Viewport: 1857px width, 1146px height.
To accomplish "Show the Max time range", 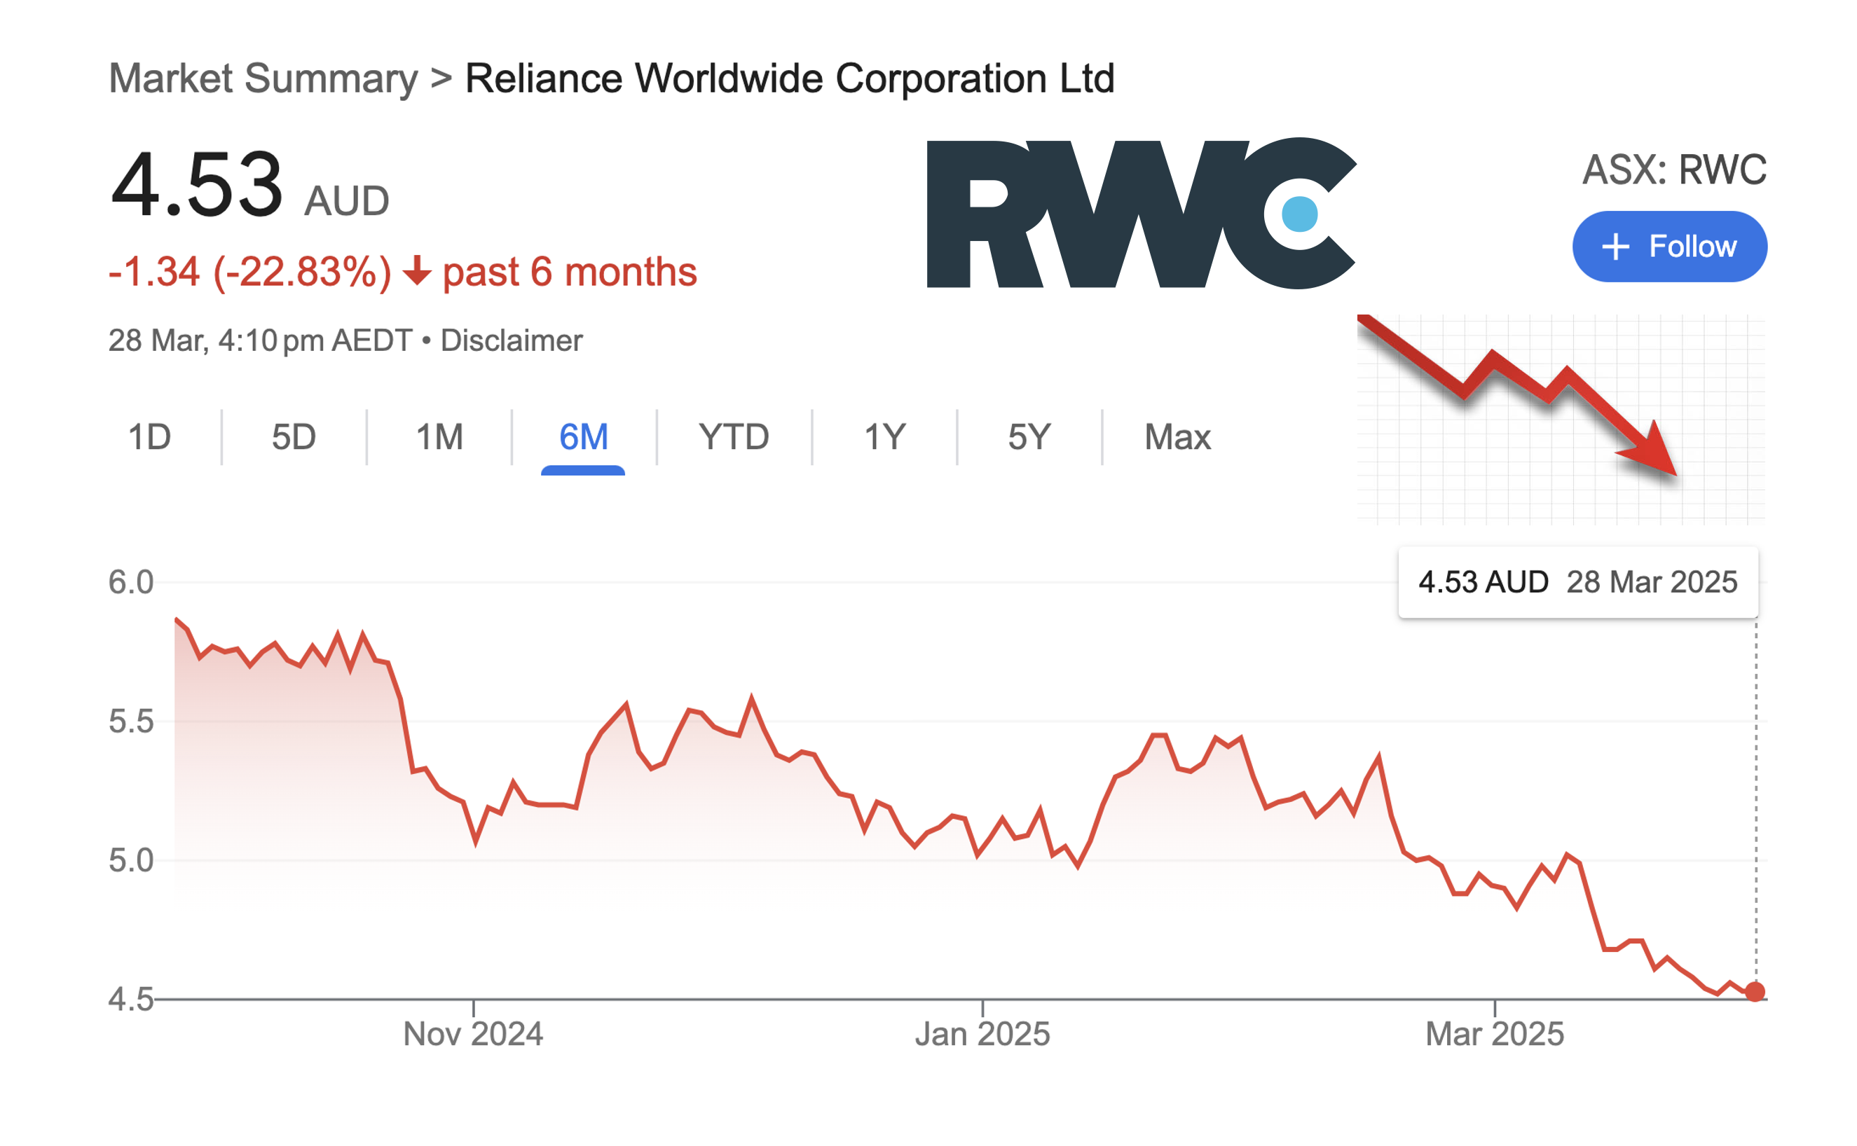I will 1177,437.
